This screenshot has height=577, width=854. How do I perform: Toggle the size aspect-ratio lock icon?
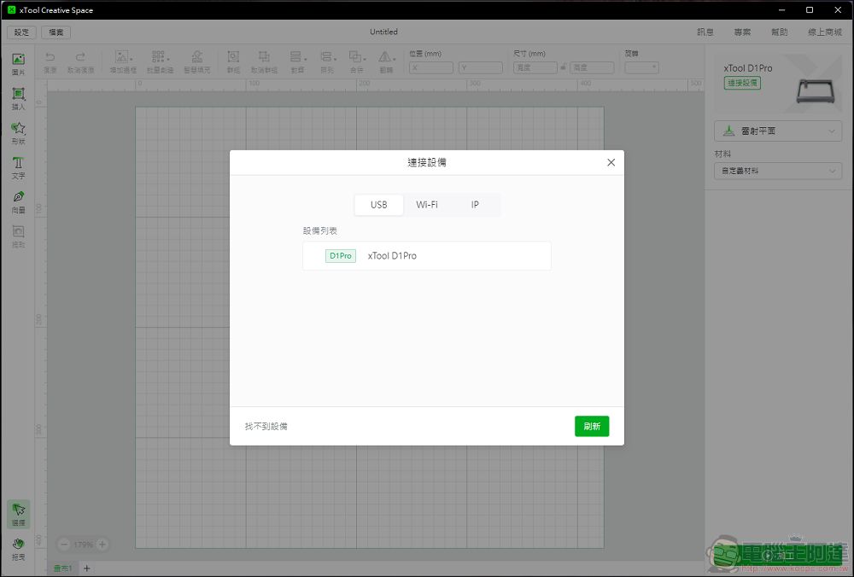564,67
